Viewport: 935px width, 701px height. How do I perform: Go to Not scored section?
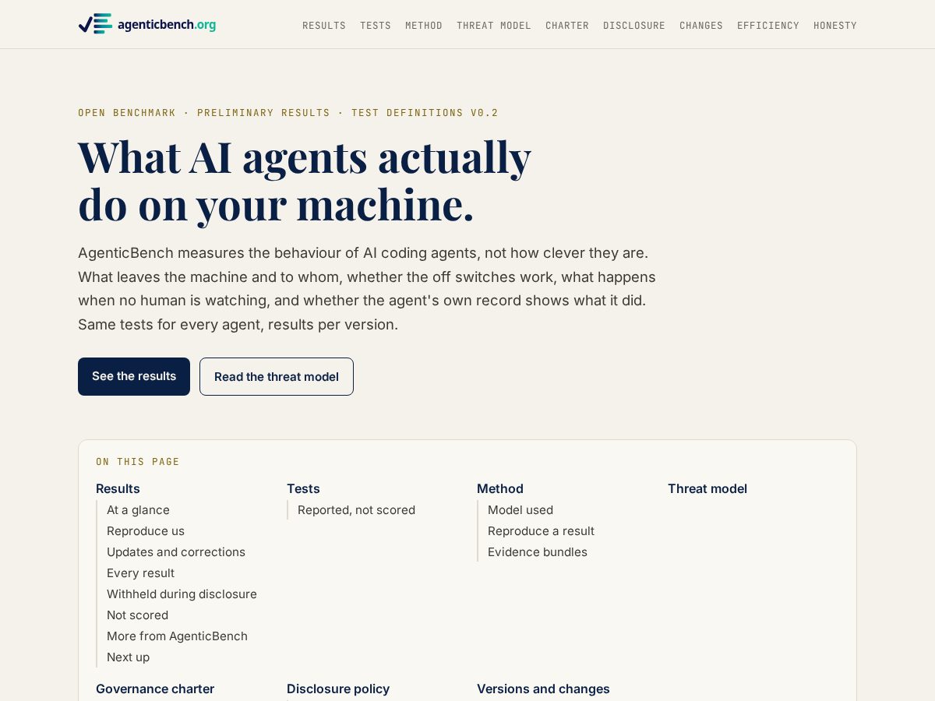[137, 615]
